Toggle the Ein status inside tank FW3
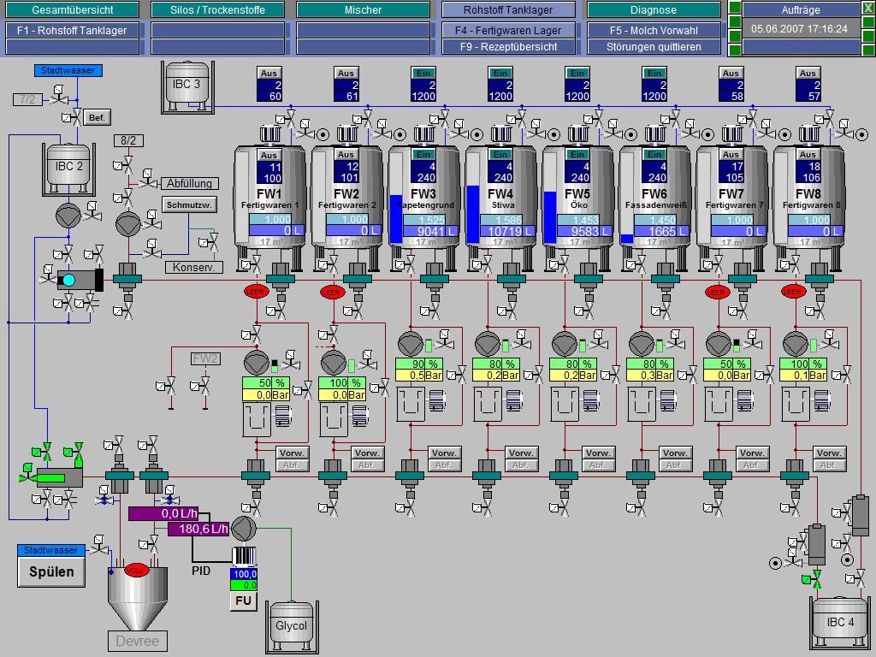 (x=423, y=155)
